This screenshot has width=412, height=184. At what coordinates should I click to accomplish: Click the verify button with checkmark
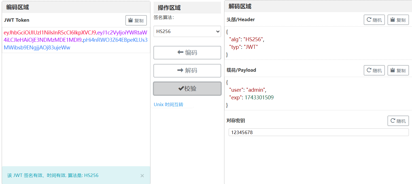(187, 89)
